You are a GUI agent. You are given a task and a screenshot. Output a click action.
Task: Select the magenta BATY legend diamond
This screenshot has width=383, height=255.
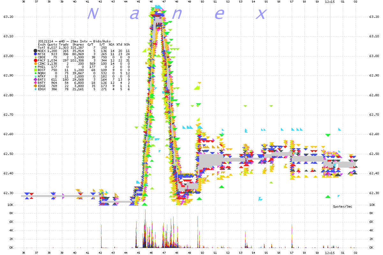(x=35, y=83)
